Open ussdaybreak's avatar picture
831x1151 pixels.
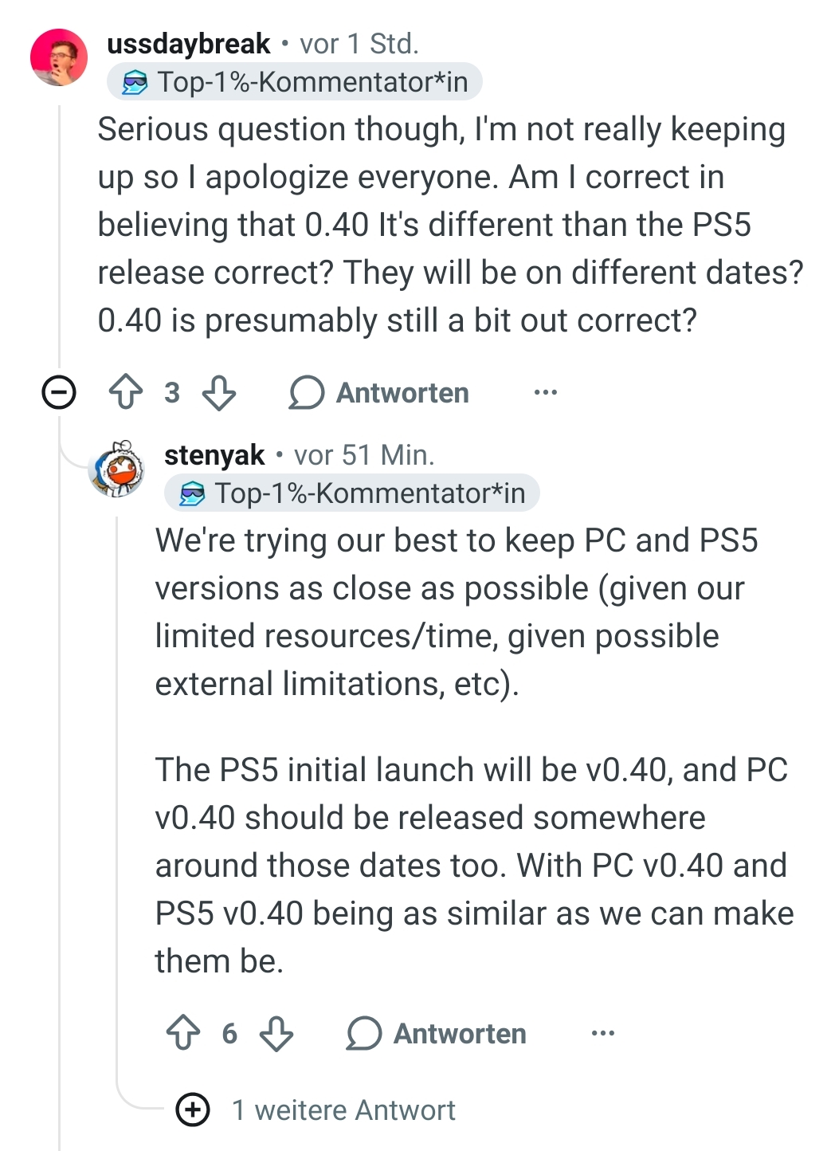(58, 57)
